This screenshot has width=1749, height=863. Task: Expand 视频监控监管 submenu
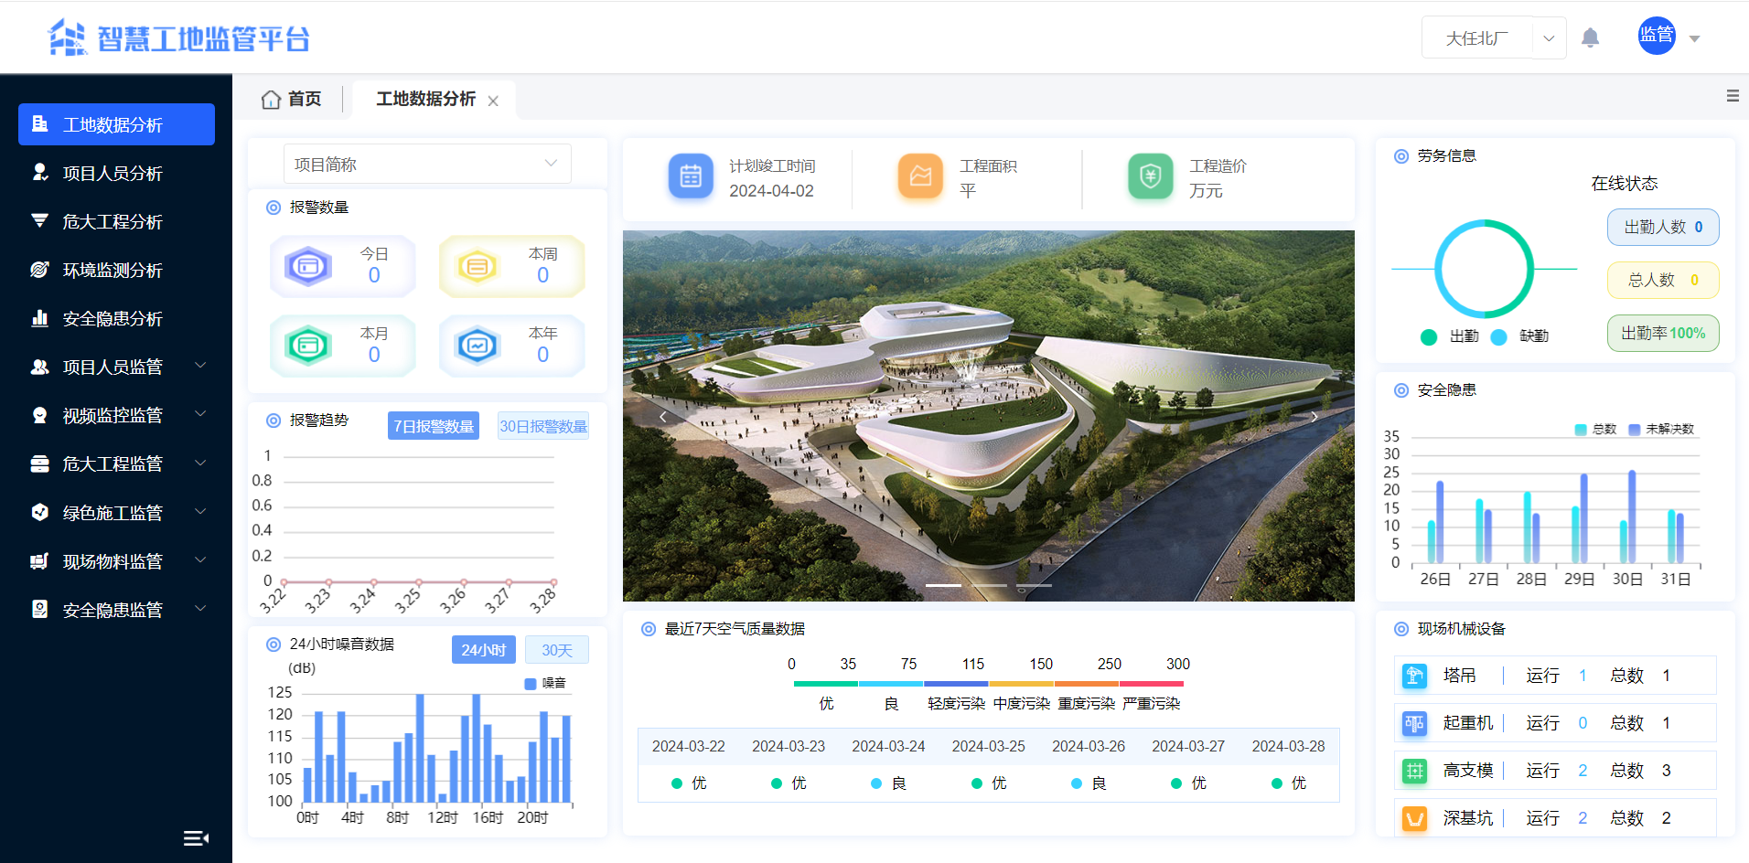[116, 415]
